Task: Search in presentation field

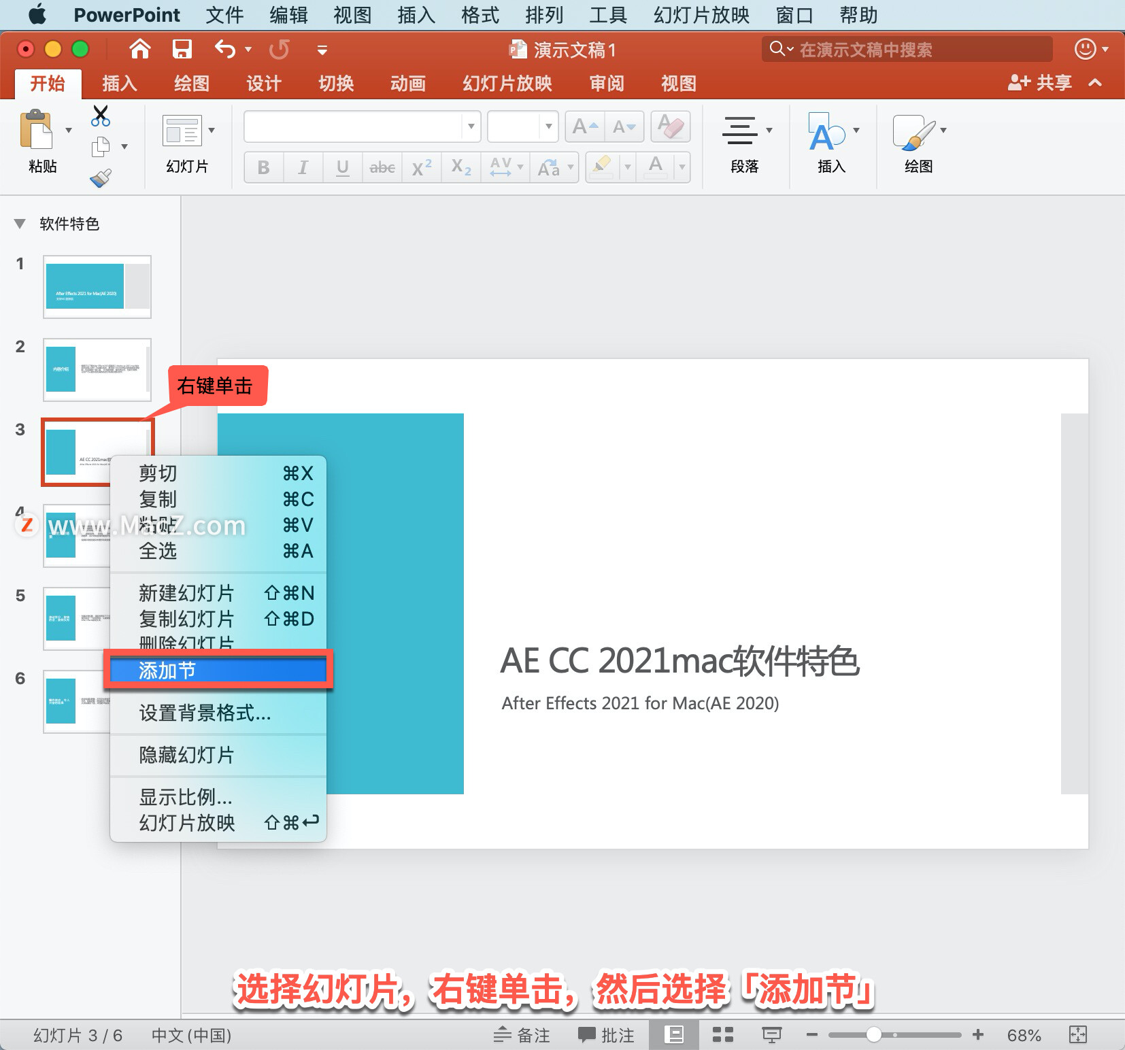Action: tap(907, 49)
